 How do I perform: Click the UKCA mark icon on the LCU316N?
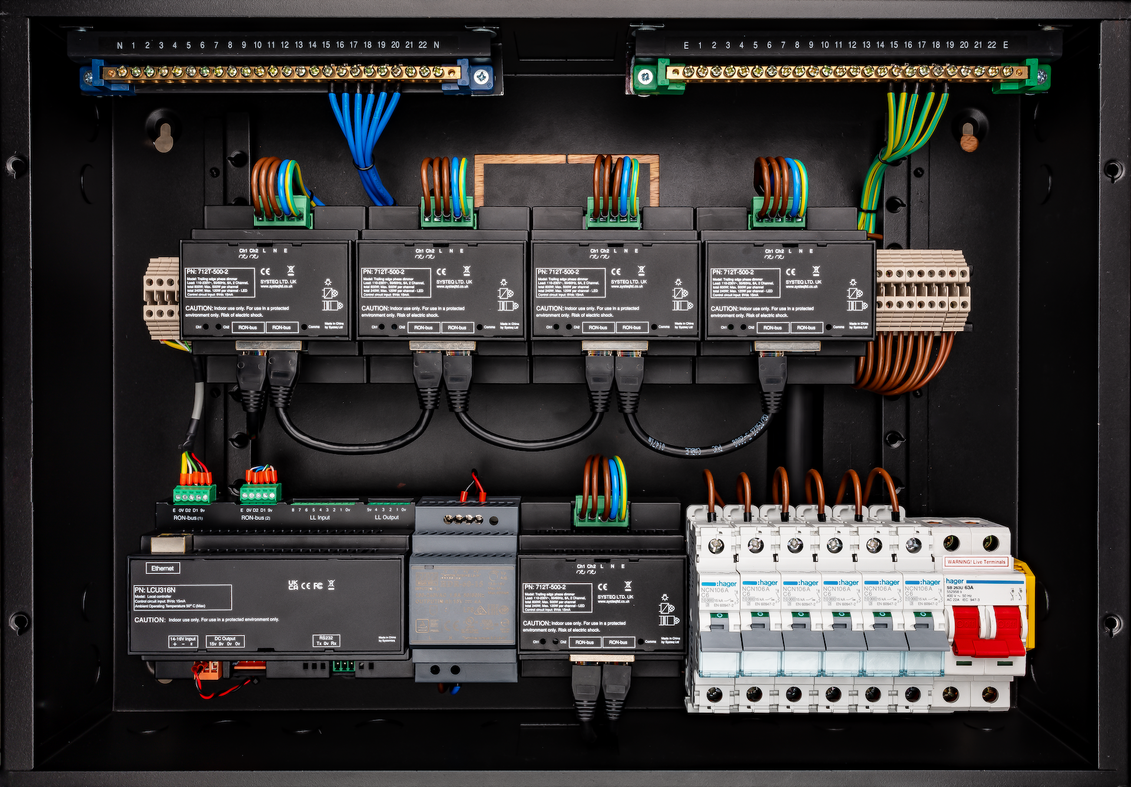293,585
